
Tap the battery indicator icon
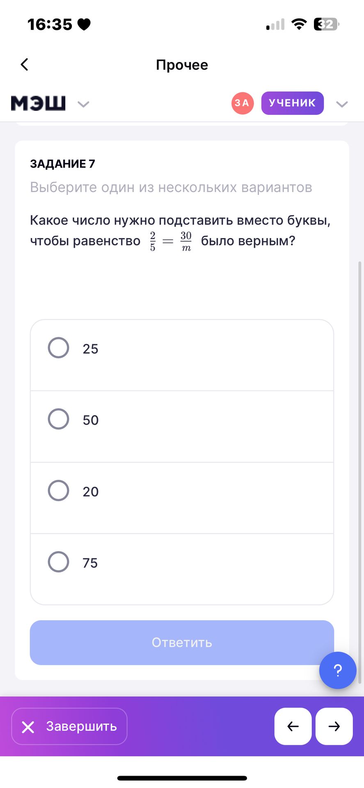coord(326,24)
